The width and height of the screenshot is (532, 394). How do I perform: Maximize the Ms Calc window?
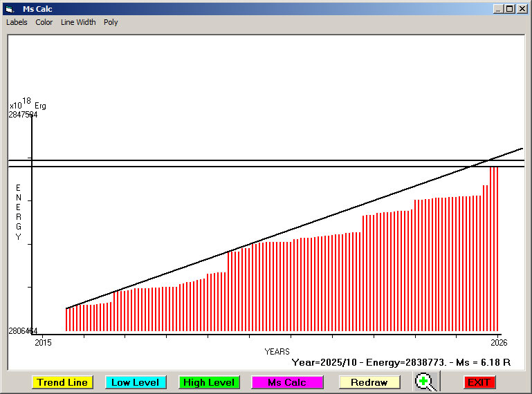tap(510, 9)
